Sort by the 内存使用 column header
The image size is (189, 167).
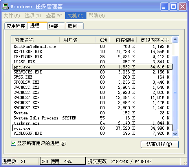point(123,40)
